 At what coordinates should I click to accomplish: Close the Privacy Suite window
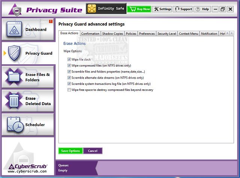[x=230, y=9]
